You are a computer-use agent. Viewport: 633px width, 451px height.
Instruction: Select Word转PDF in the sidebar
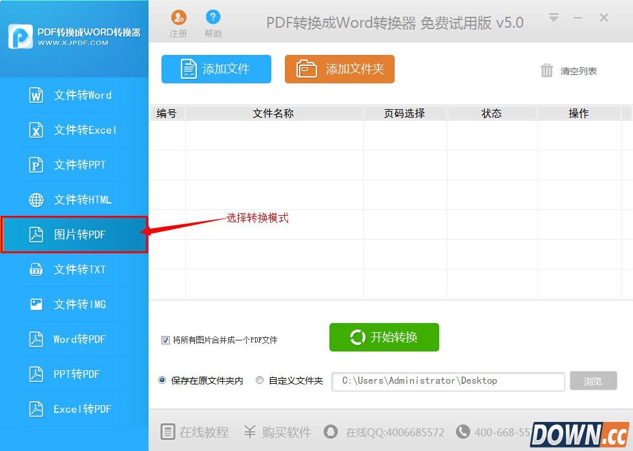(x=81, y=339)
